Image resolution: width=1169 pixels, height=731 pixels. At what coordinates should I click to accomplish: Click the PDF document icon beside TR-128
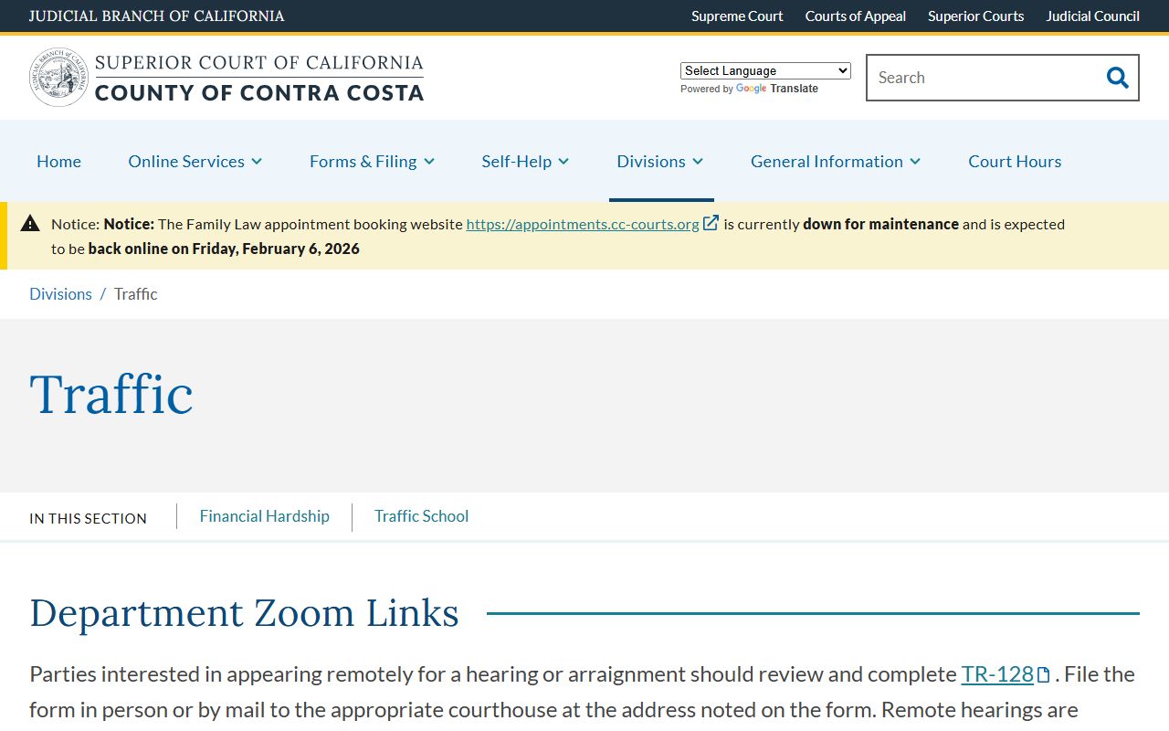tap(1044, 675)
